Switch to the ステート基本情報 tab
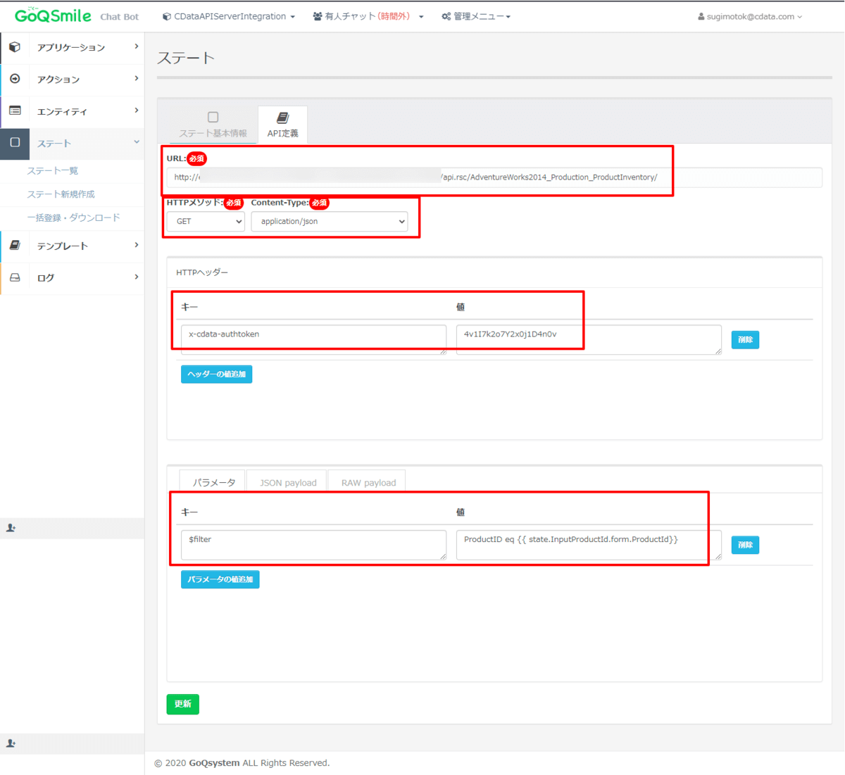This screenshot has width=845, height=775. pyautogui.click(x=213, y=125)
